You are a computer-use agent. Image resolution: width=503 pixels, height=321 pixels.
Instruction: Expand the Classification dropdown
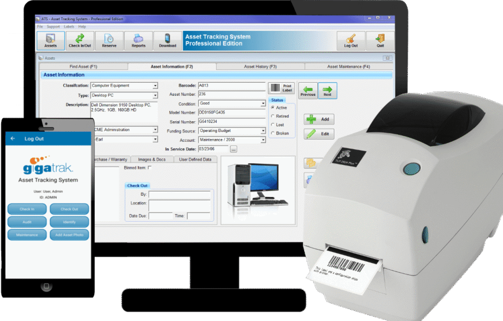[x=155, y=86]
